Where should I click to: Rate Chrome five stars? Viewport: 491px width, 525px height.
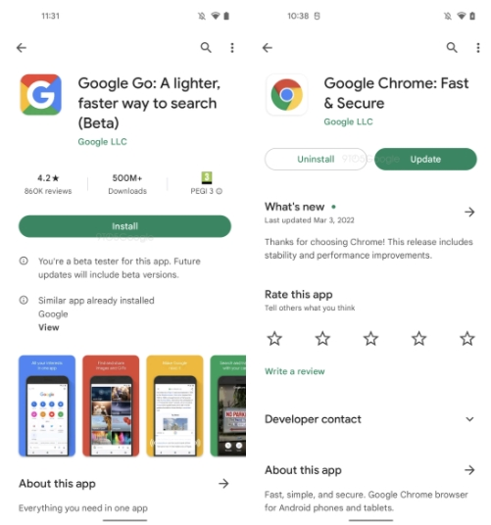tap(467, 339)
